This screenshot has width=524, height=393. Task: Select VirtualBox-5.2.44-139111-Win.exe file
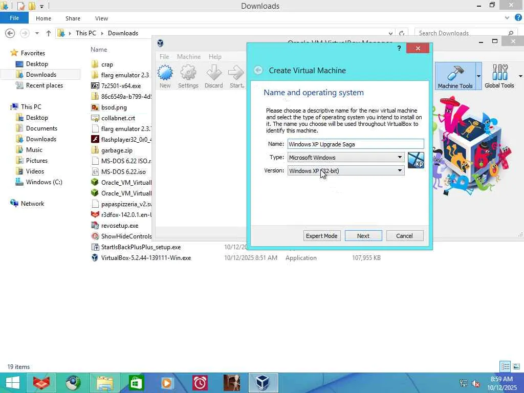146,258
